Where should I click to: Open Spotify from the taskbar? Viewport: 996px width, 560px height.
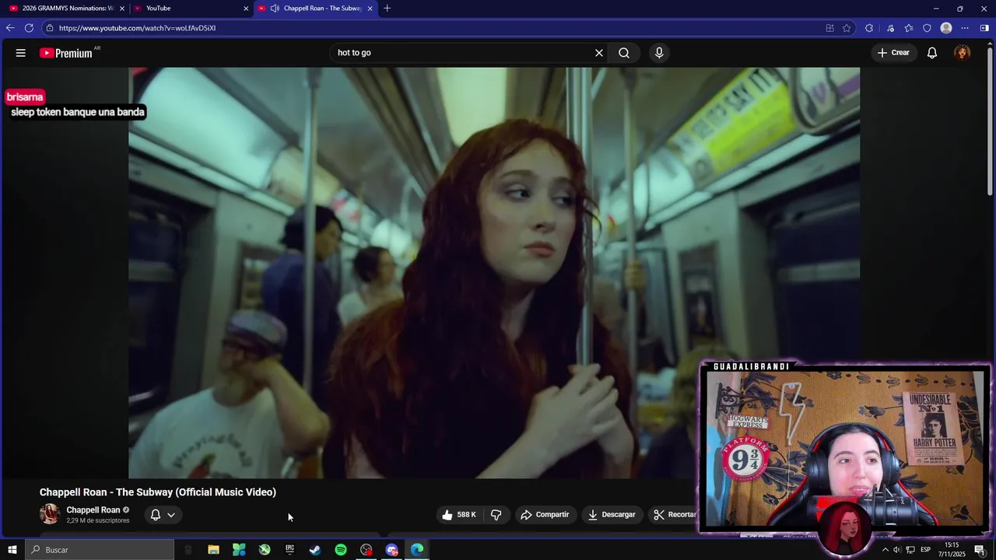(x=341, y=550)
